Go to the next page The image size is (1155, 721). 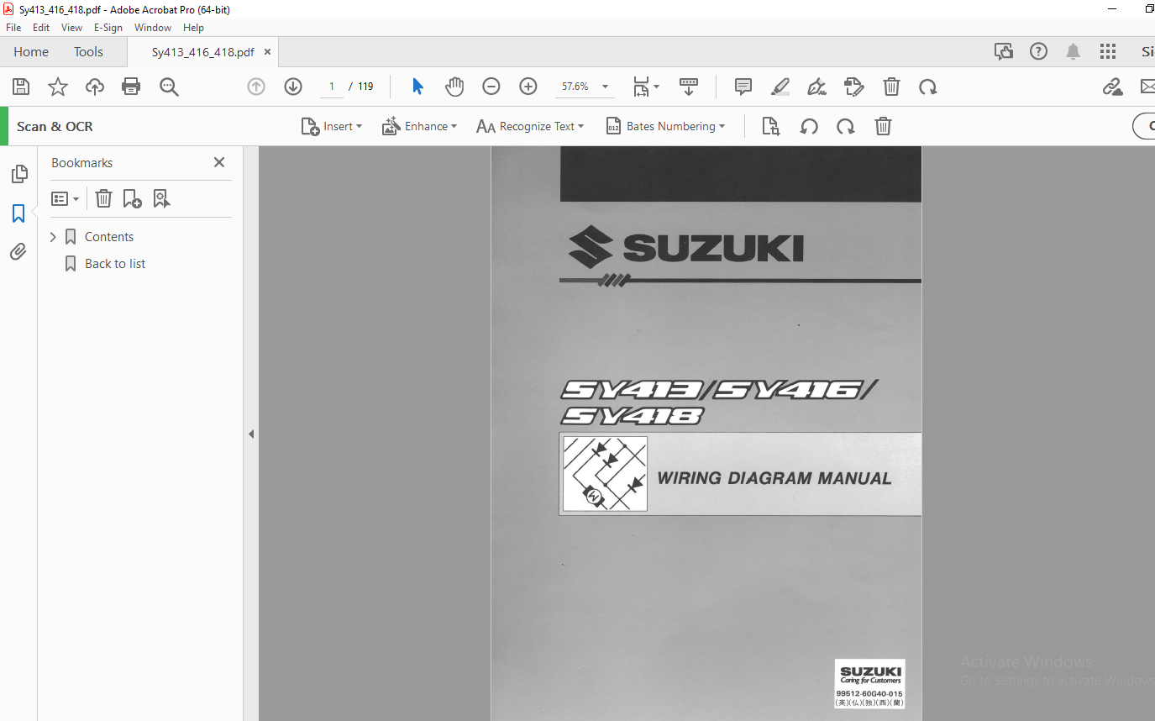tap(293, 87)
